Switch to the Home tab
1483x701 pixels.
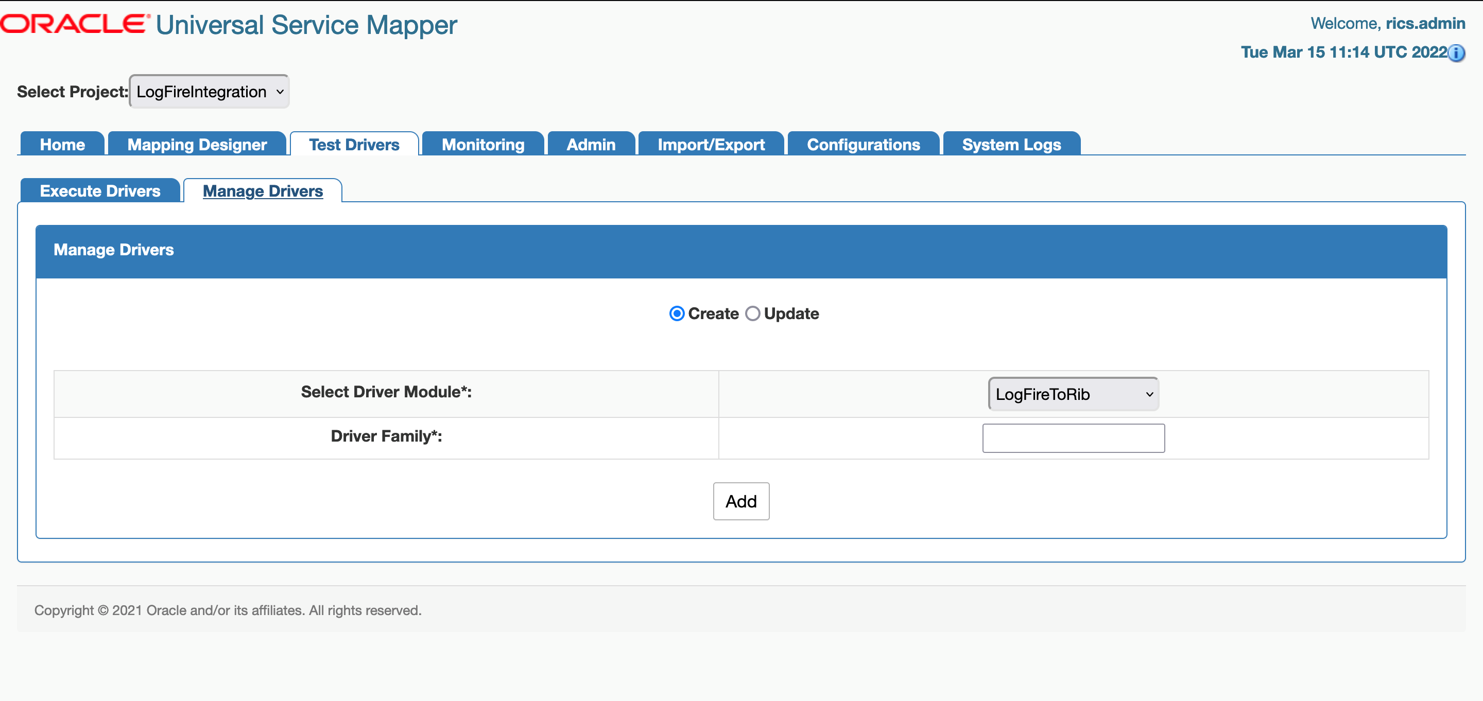click(x=62, y=145)
